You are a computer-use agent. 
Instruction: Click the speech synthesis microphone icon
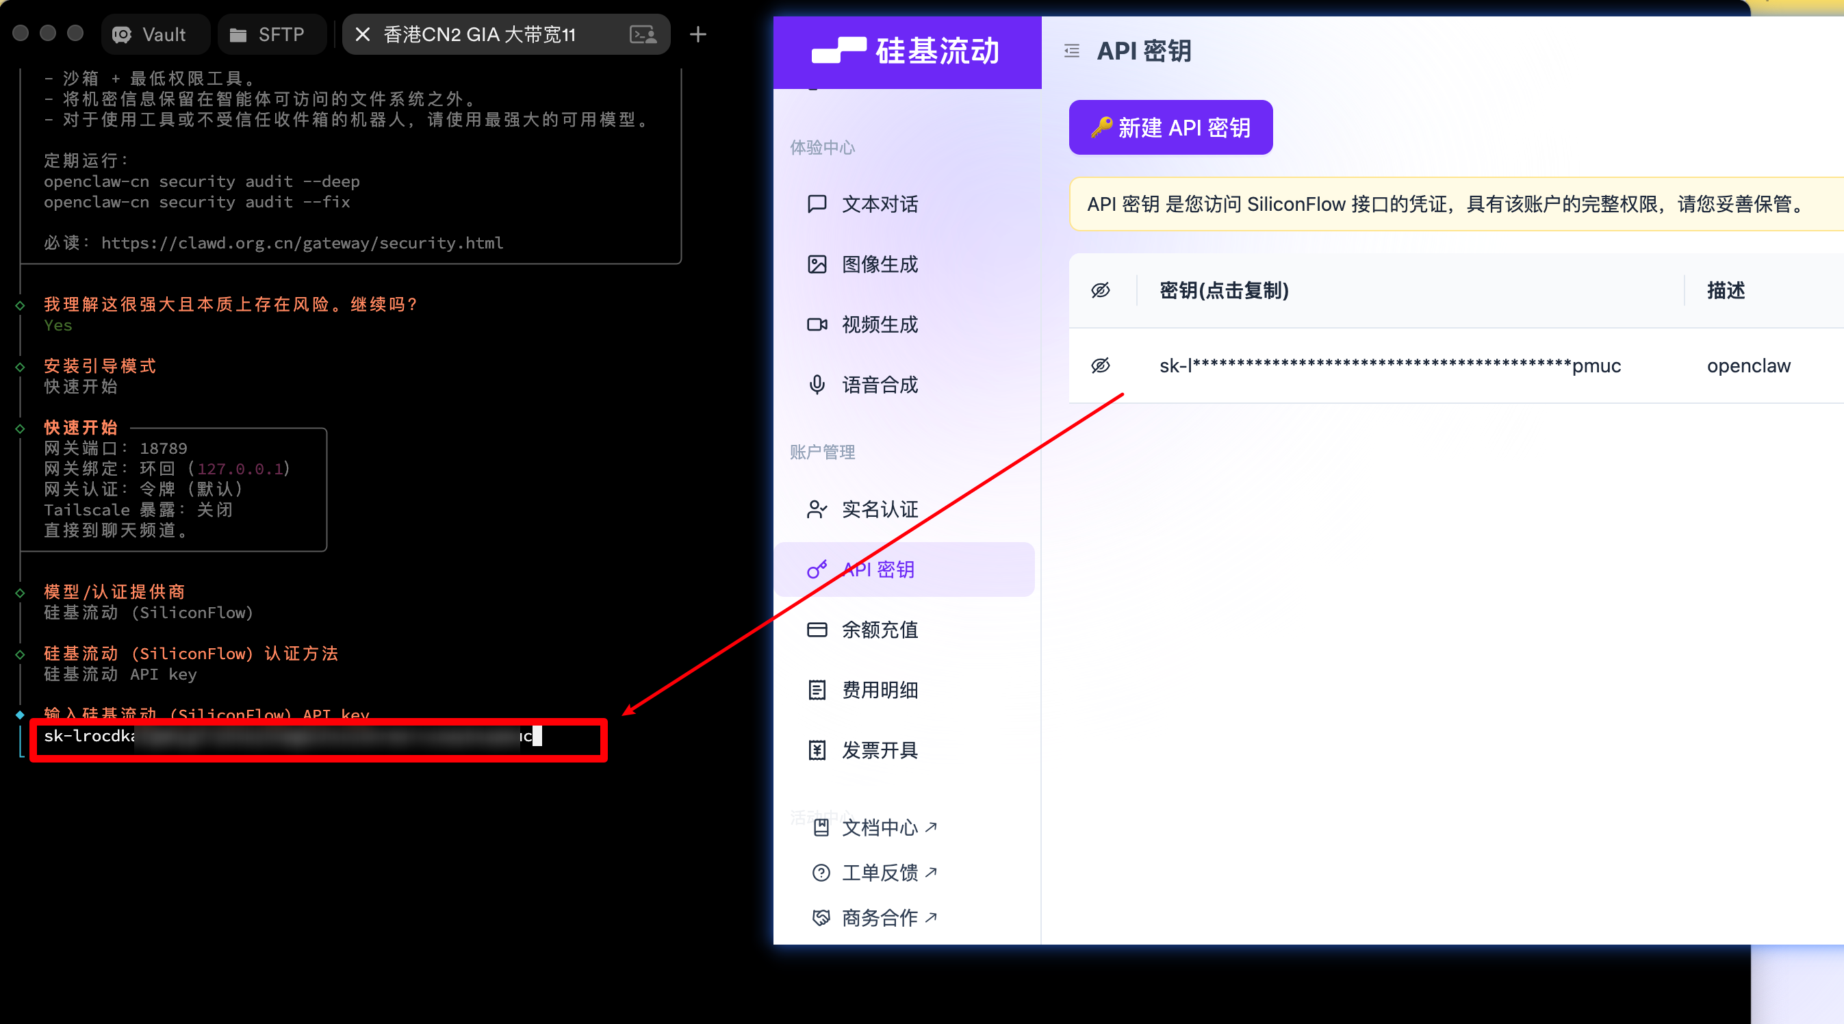[817, 385]
